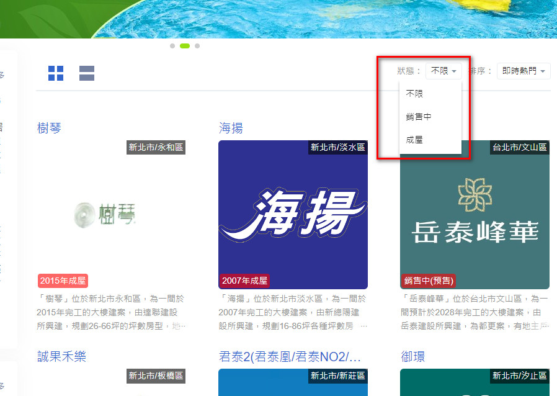Viewport: 557px width, 396px height.
Task: Click the 新北市/永和區 location tag
Action: [x=156, y=147]
